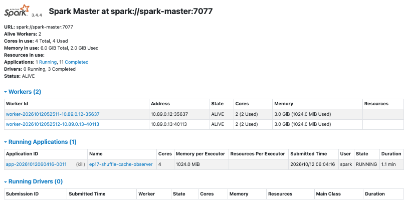Click the Resources Per Executor column header
This screenshot has width=407, height=205.
tap(258, 153)
